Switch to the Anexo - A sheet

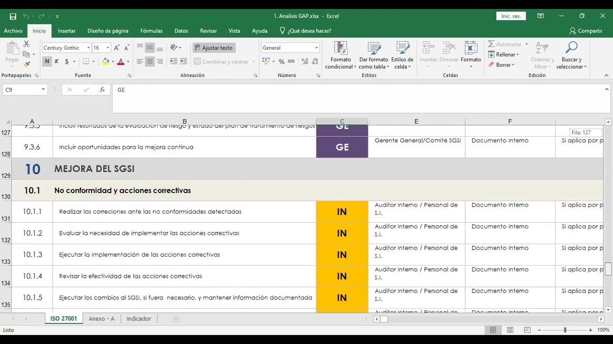(x=102, y=319)
